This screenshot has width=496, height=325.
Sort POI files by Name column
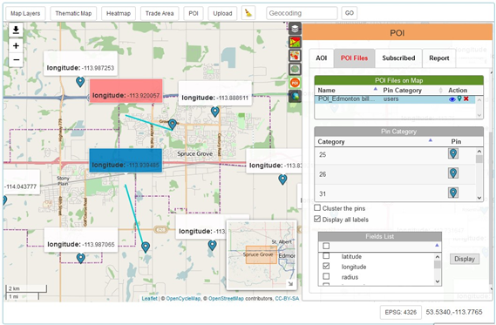pos(375,90)
